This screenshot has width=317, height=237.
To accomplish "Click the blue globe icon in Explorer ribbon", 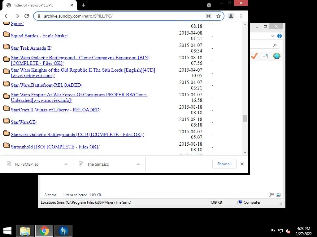I will (x=276, y=56).
